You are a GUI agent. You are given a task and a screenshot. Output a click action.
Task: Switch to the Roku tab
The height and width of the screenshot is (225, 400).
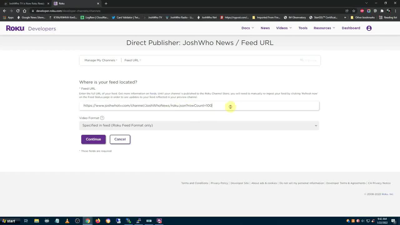click(x=76, y=3)
